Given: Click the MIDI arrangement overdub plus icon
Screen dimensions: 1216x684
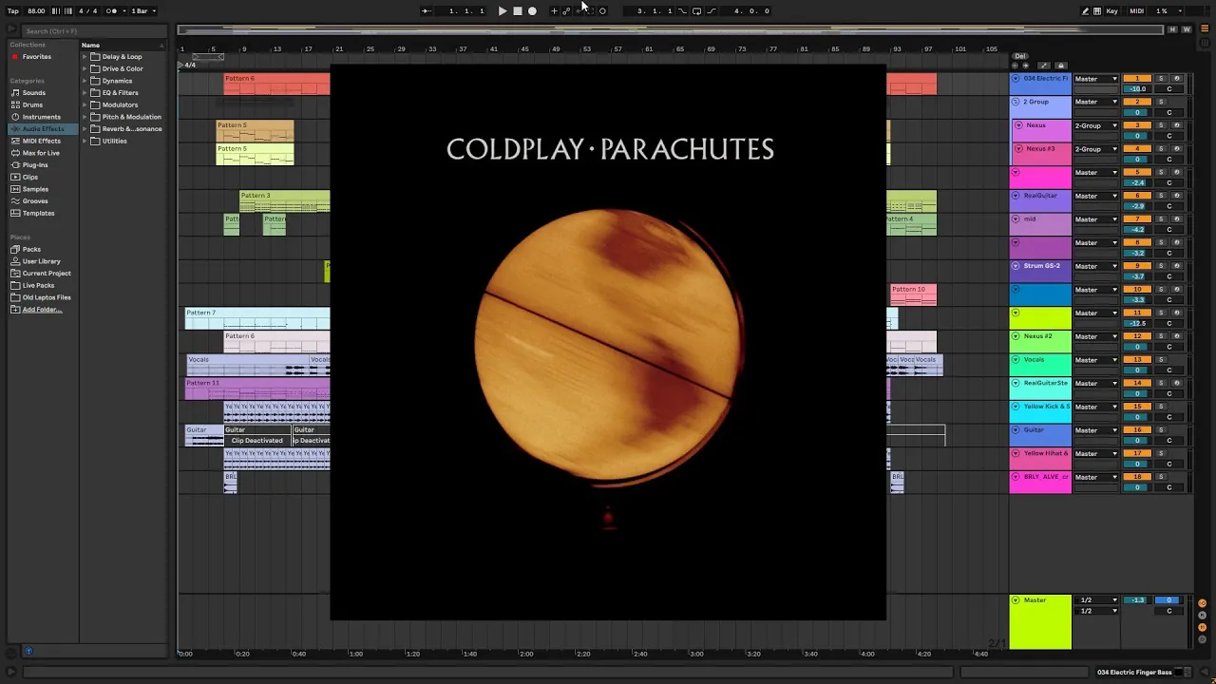Looking at the screenshot, I should click(555, 11).
